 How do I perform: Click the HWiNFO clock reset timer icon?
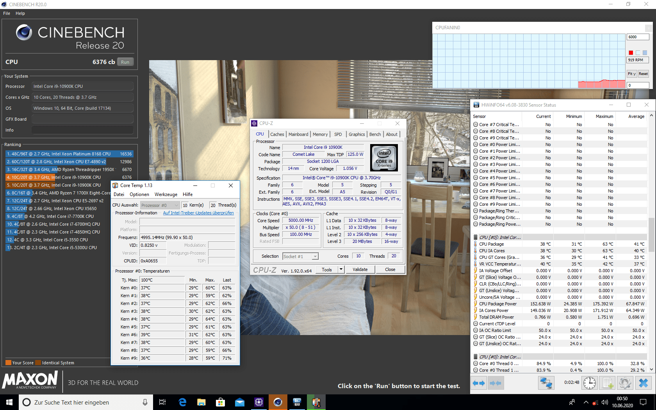click(590, 383)
